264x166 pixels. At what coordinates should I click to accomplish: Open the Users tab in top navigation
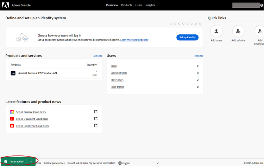pyautogui.click(x=139, y=5)
